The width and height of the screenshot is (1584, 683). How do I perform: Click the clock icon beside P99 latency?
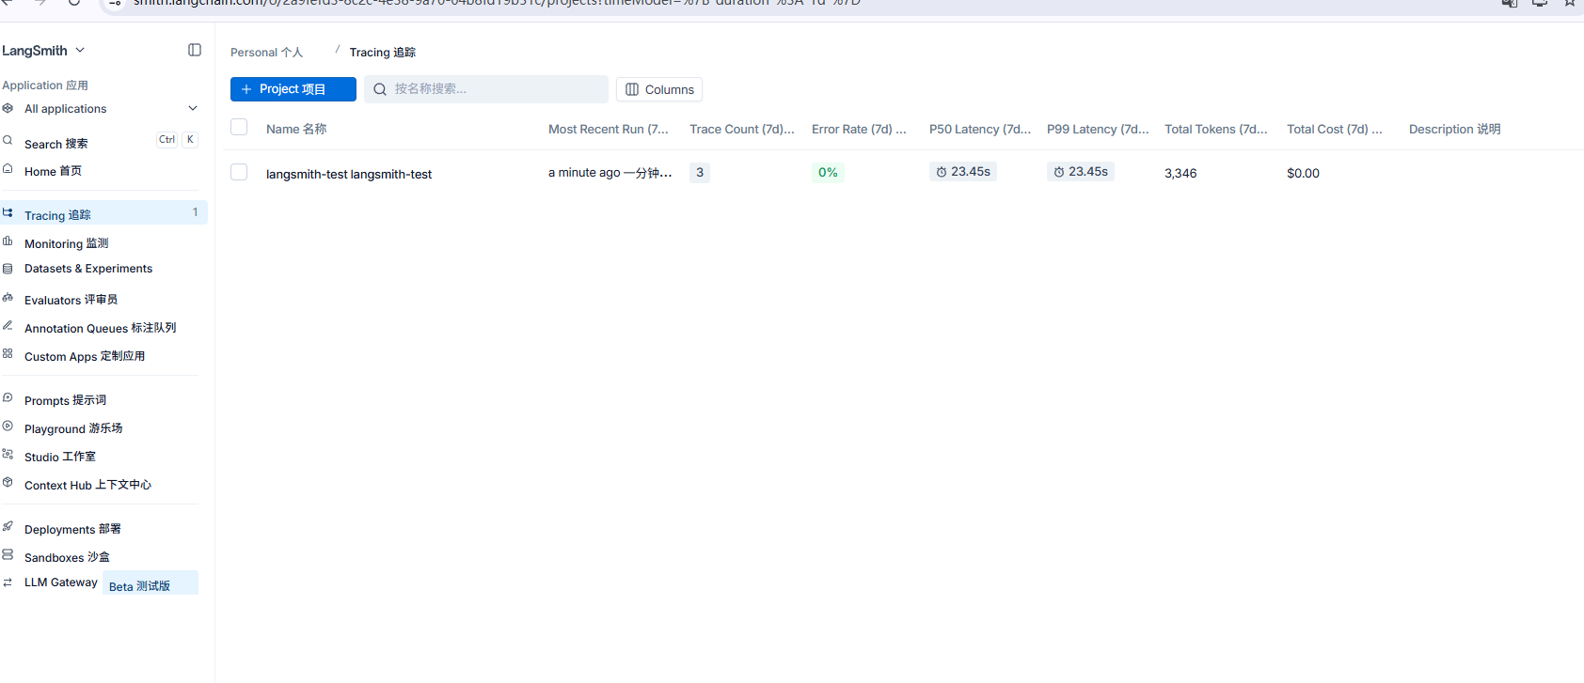pyautogui.click(x=1059, y=172)
